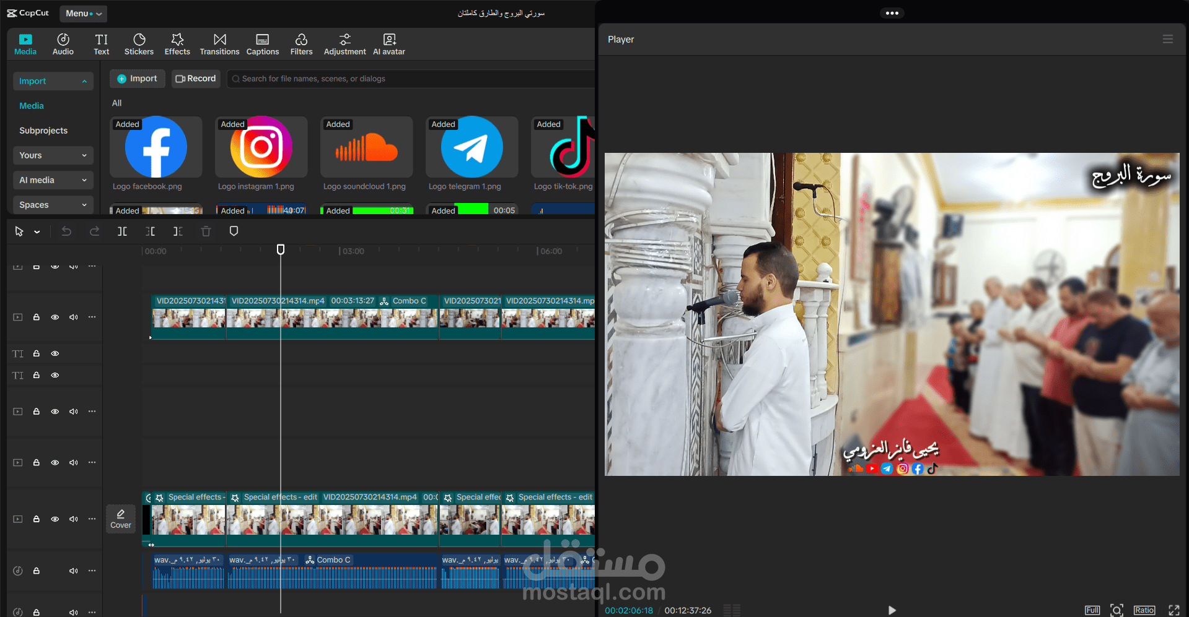Add a marker on the timeline
The width and height of the screenshot is (1189, 617).
click(x=234, y=231)
